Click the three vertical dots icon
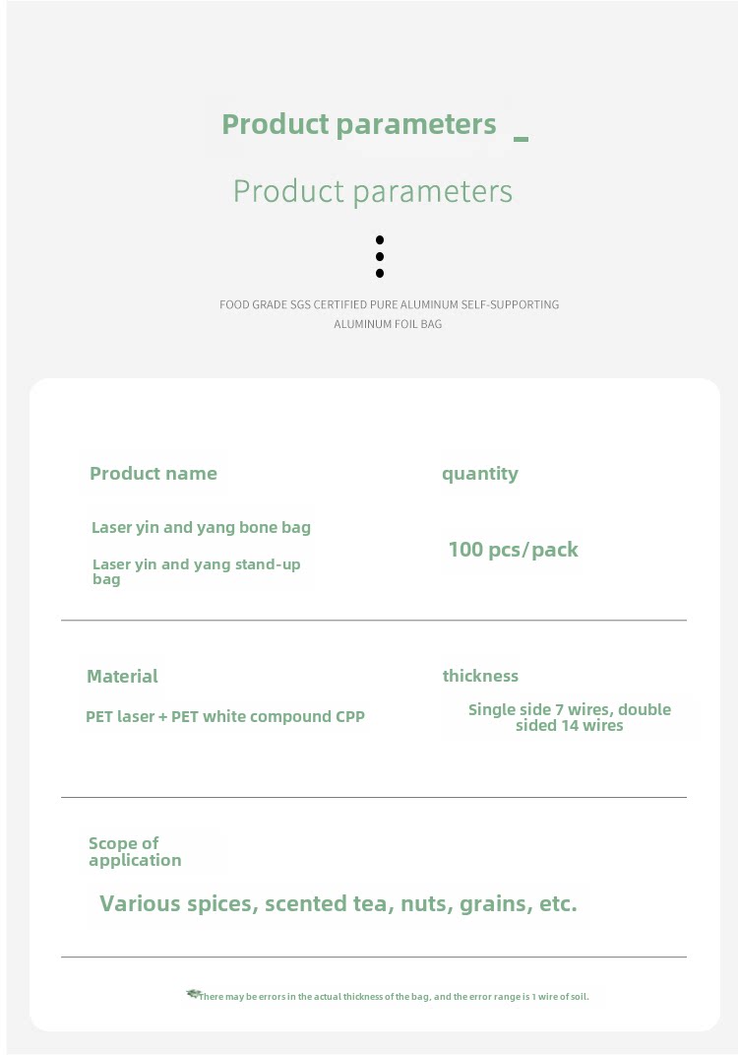Screen dimensions: 738x1055 380,256
